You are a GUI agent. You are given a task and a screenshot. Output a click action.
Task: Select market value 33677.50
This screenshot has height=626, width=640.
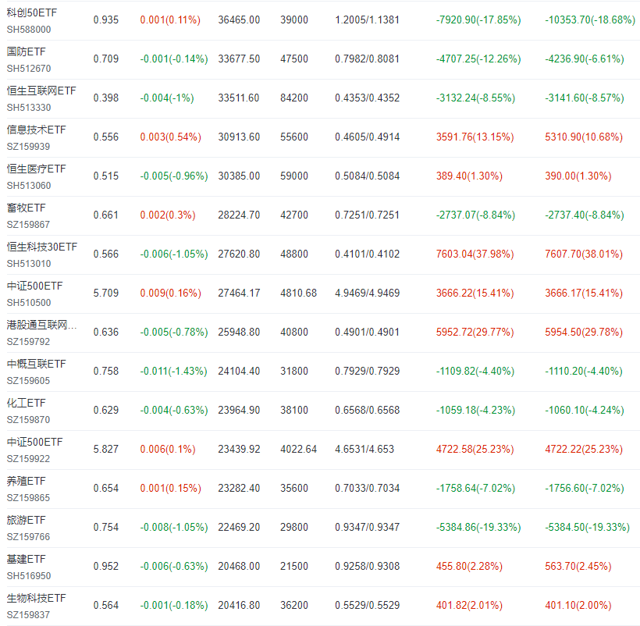239,59
